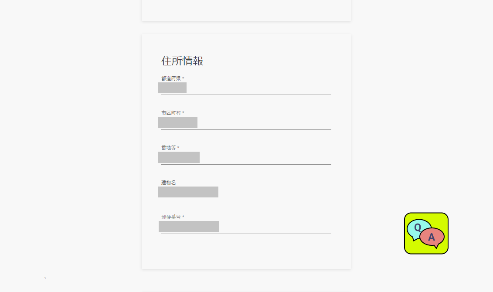Click the 郵便番号 required field label
493x292 pixels.
(173, 217)
